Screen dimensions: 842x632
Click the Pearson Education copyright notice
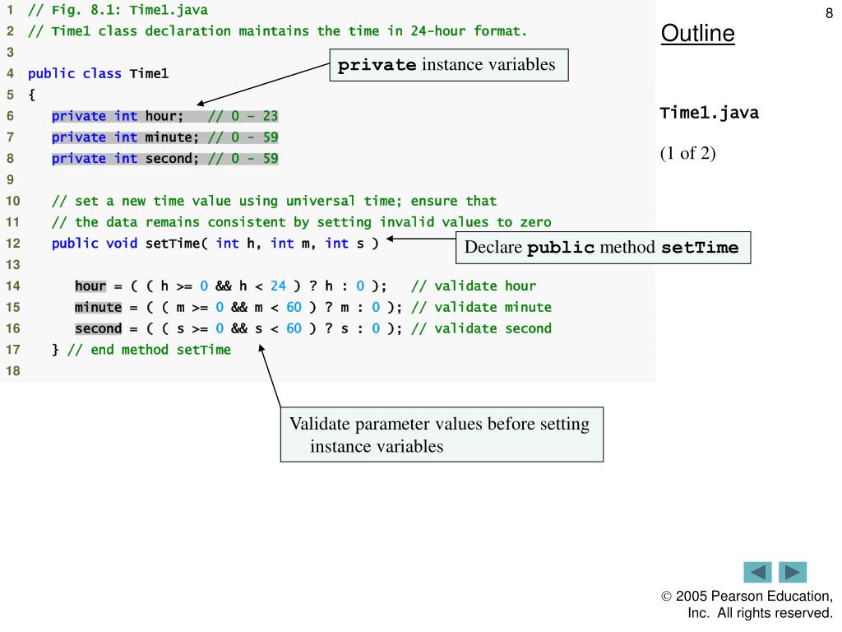tap(747, 605)
